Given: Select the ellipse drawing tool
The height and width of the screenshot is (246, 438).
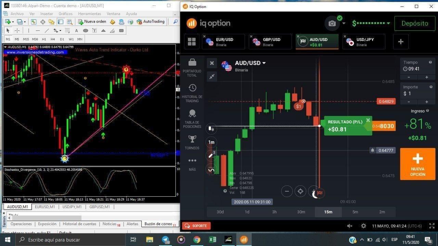Looking at the screenshot, I should 86,30.
